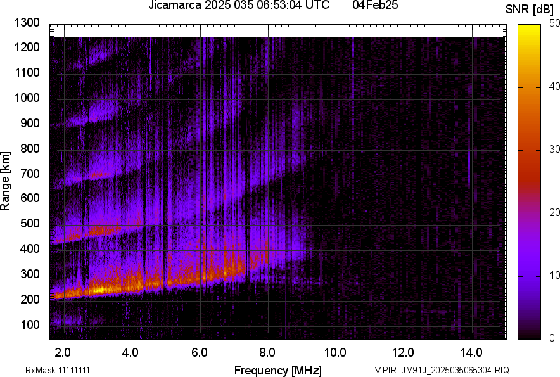Click the 'Frequency [MHz]' axis label
This screenshot has height=377, width=560.
278,370
